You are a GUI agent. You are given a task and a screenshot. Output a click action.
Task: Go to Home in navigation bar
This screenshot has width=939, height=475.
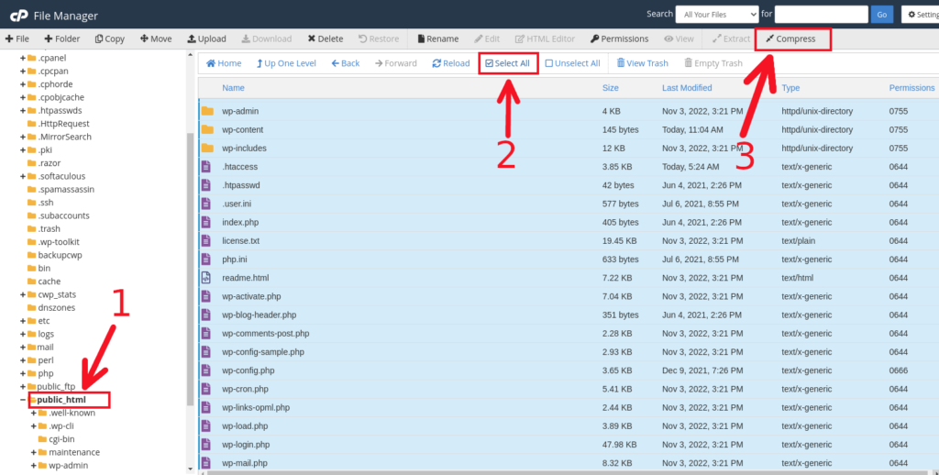click(224, 63)
